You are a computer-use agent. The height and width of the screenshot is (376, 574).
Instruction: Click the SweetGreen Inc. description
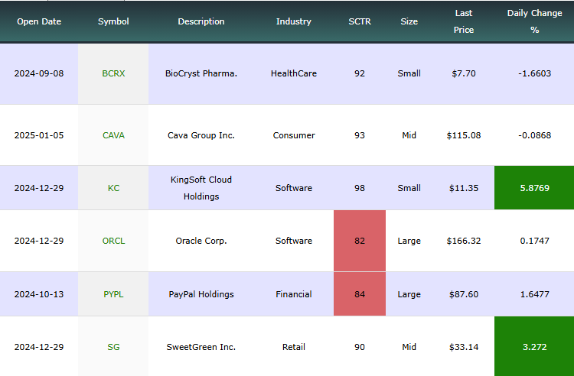tap(201, 347)
